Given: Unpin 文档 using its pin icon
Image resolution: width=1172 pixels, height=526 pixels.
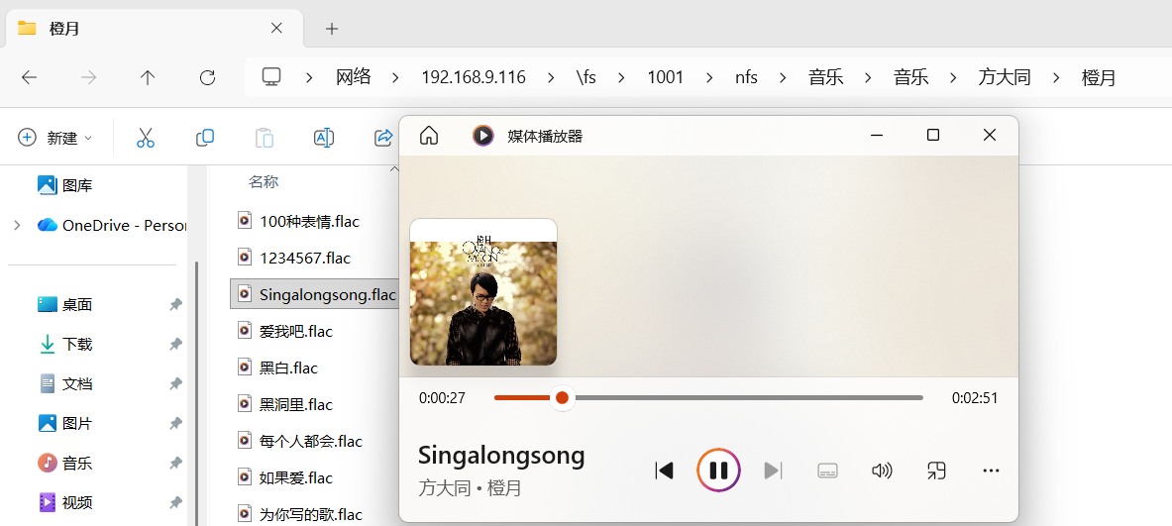Looking at the screenshot, I should click(175, 384).
